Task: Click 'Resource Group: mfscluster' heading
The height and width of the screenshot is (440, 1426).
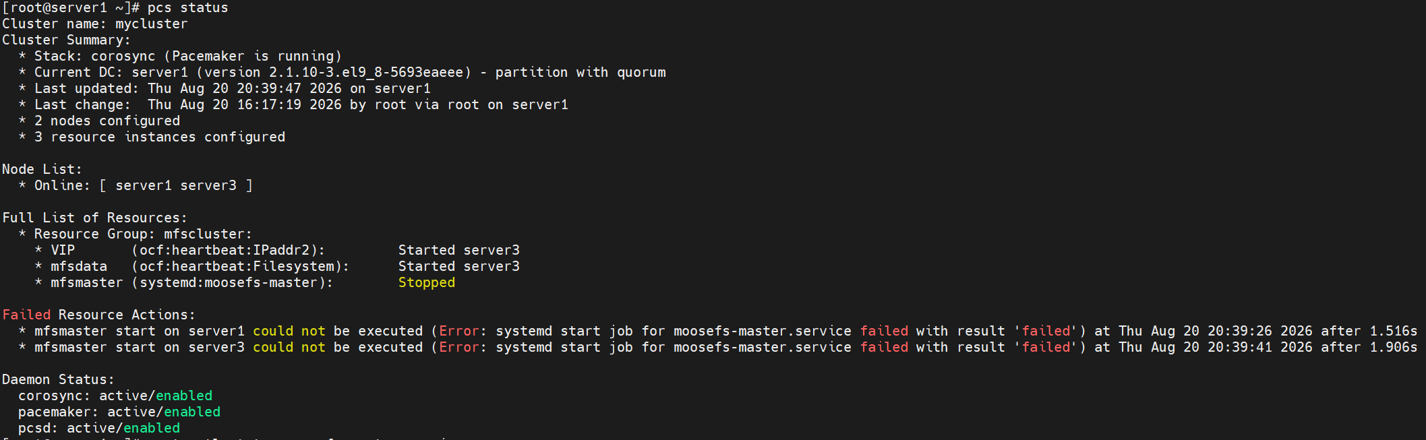Action: (x=143, y=234)
